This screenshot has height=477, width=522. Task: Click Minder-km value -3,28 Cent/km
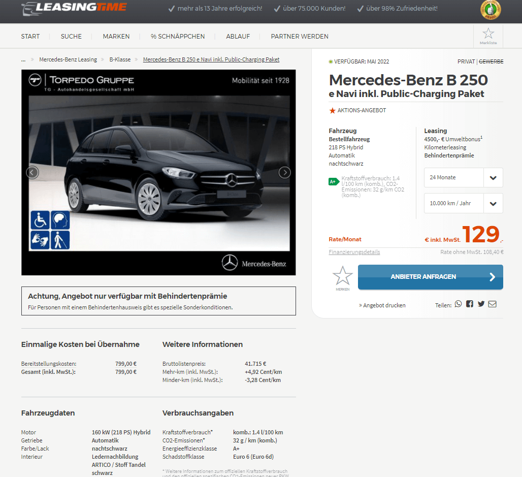tap(263, 380)
